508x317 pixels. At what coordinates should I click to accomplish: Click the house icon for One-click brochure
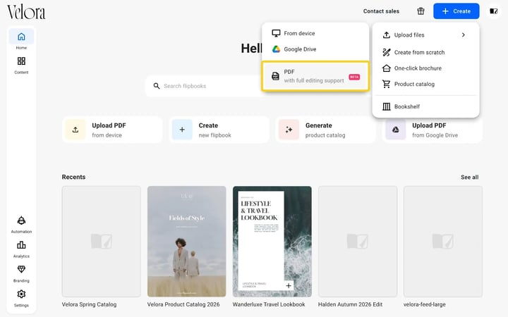[386, 68]
